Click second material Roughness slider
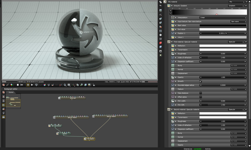Viewport: 251px width, 150px height. click(223, 121)
